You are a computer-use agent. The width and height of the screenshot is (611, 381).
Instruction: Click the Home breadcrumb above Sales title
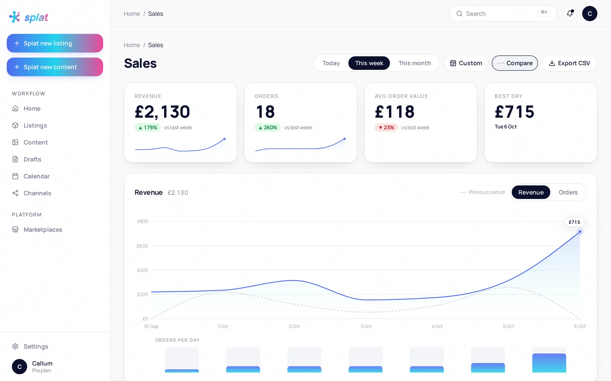point(132,45)
